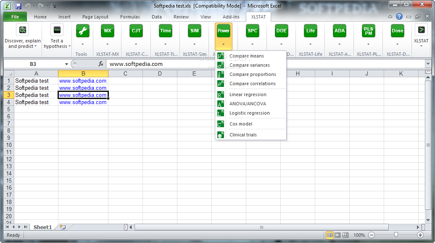Click the Discover, explain and predict icon
Viewport: 435px width, 243px height.
(x=22, y=30)
